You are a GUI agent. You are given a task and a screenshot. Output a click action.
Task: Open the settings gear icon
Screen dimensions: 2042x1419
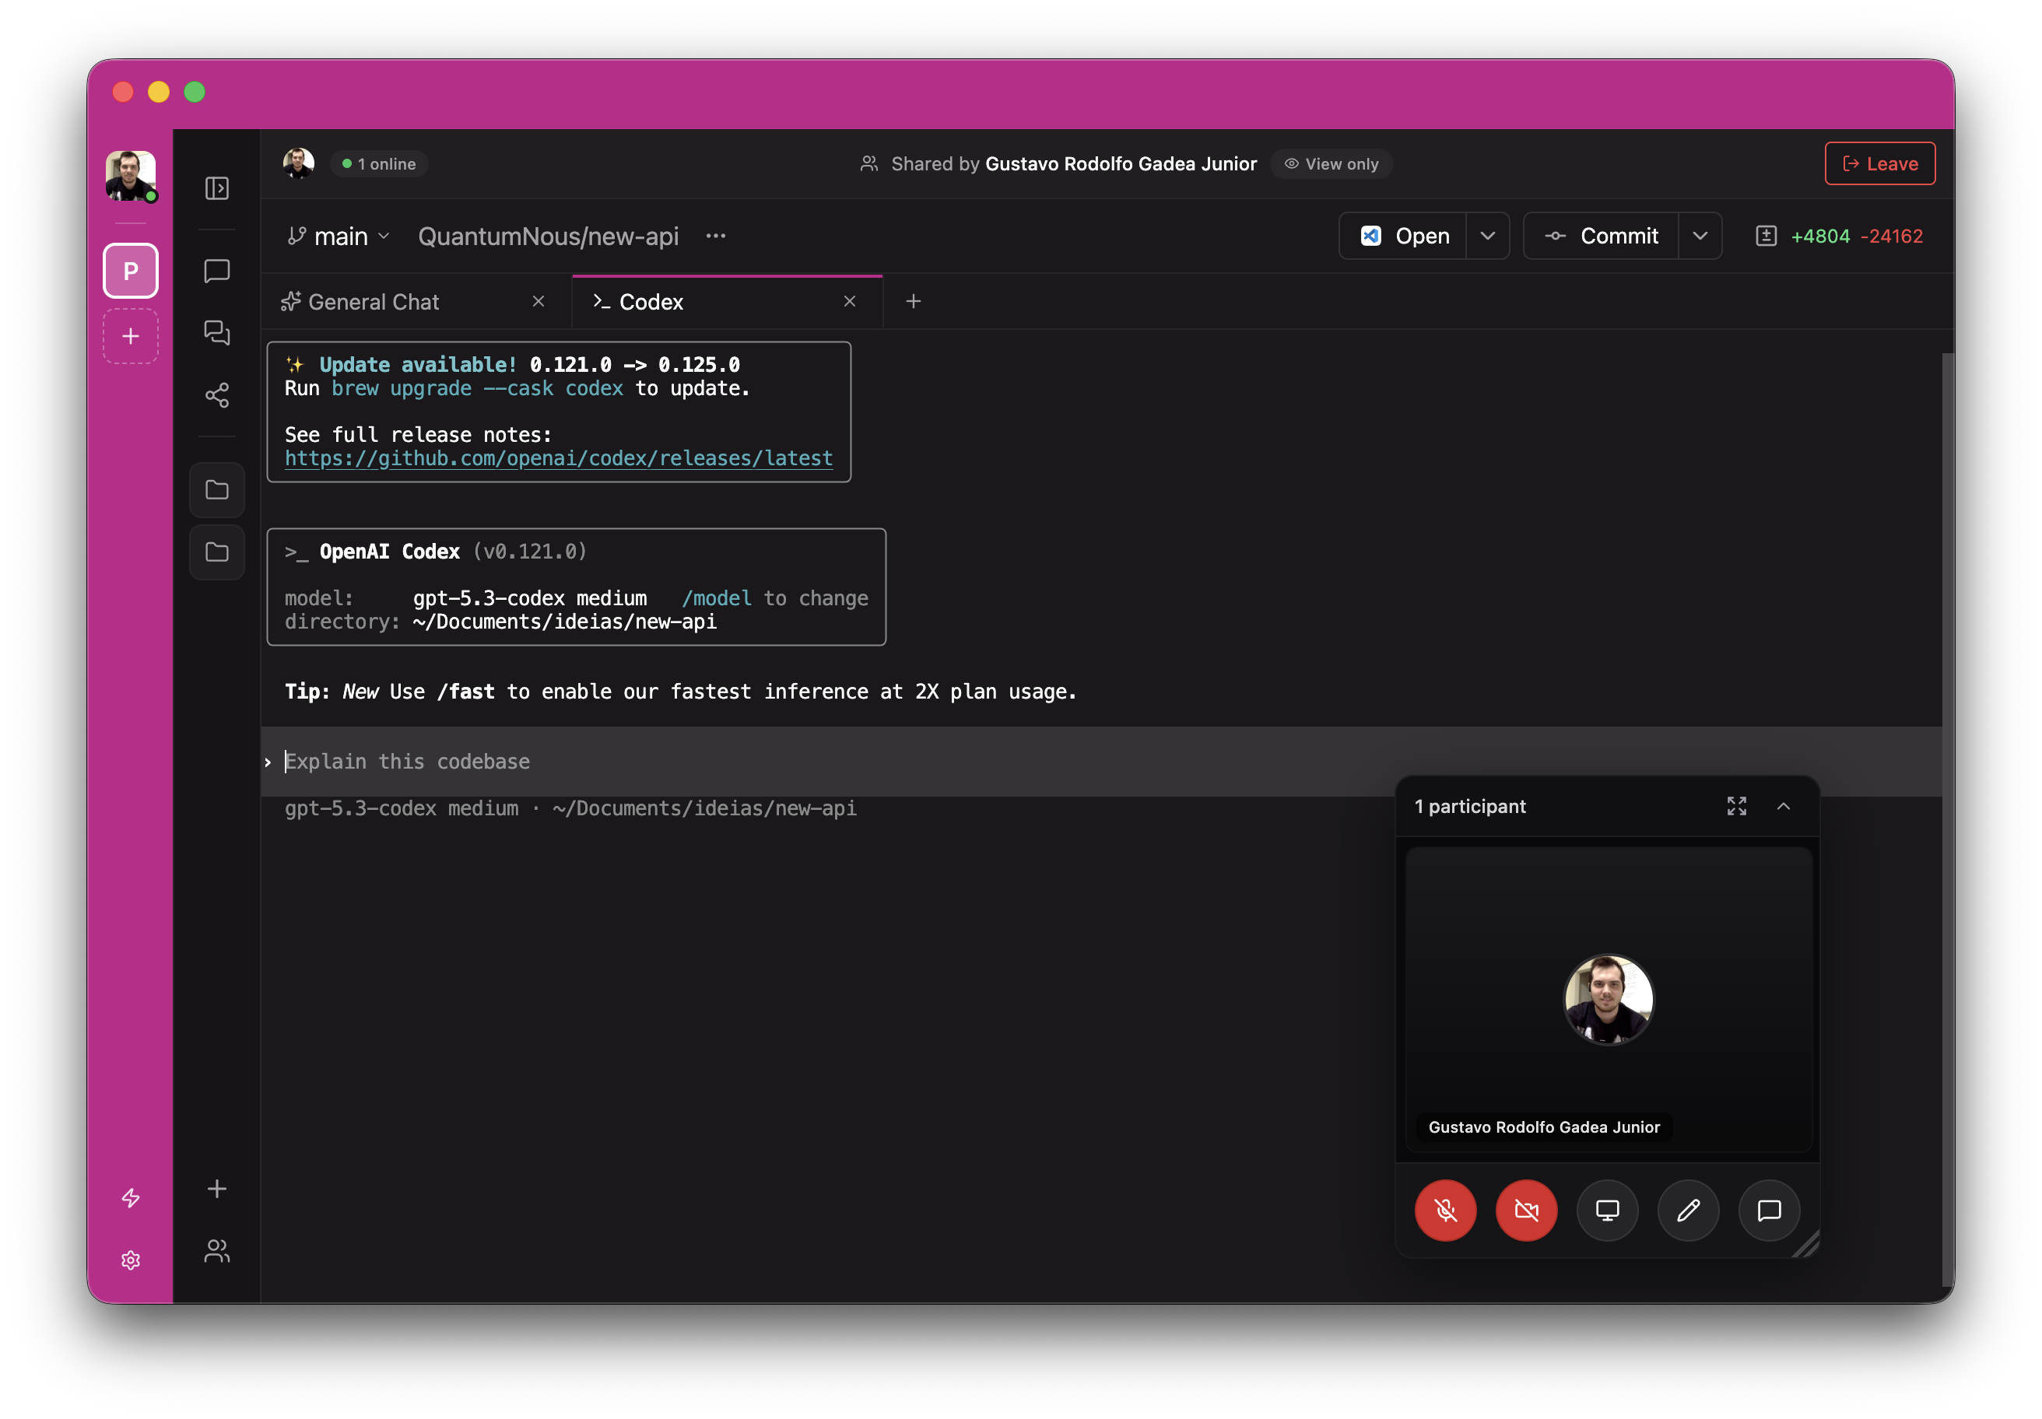[x=131, y=1260]
